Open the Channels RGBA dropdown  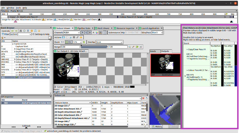click(72, 32)
